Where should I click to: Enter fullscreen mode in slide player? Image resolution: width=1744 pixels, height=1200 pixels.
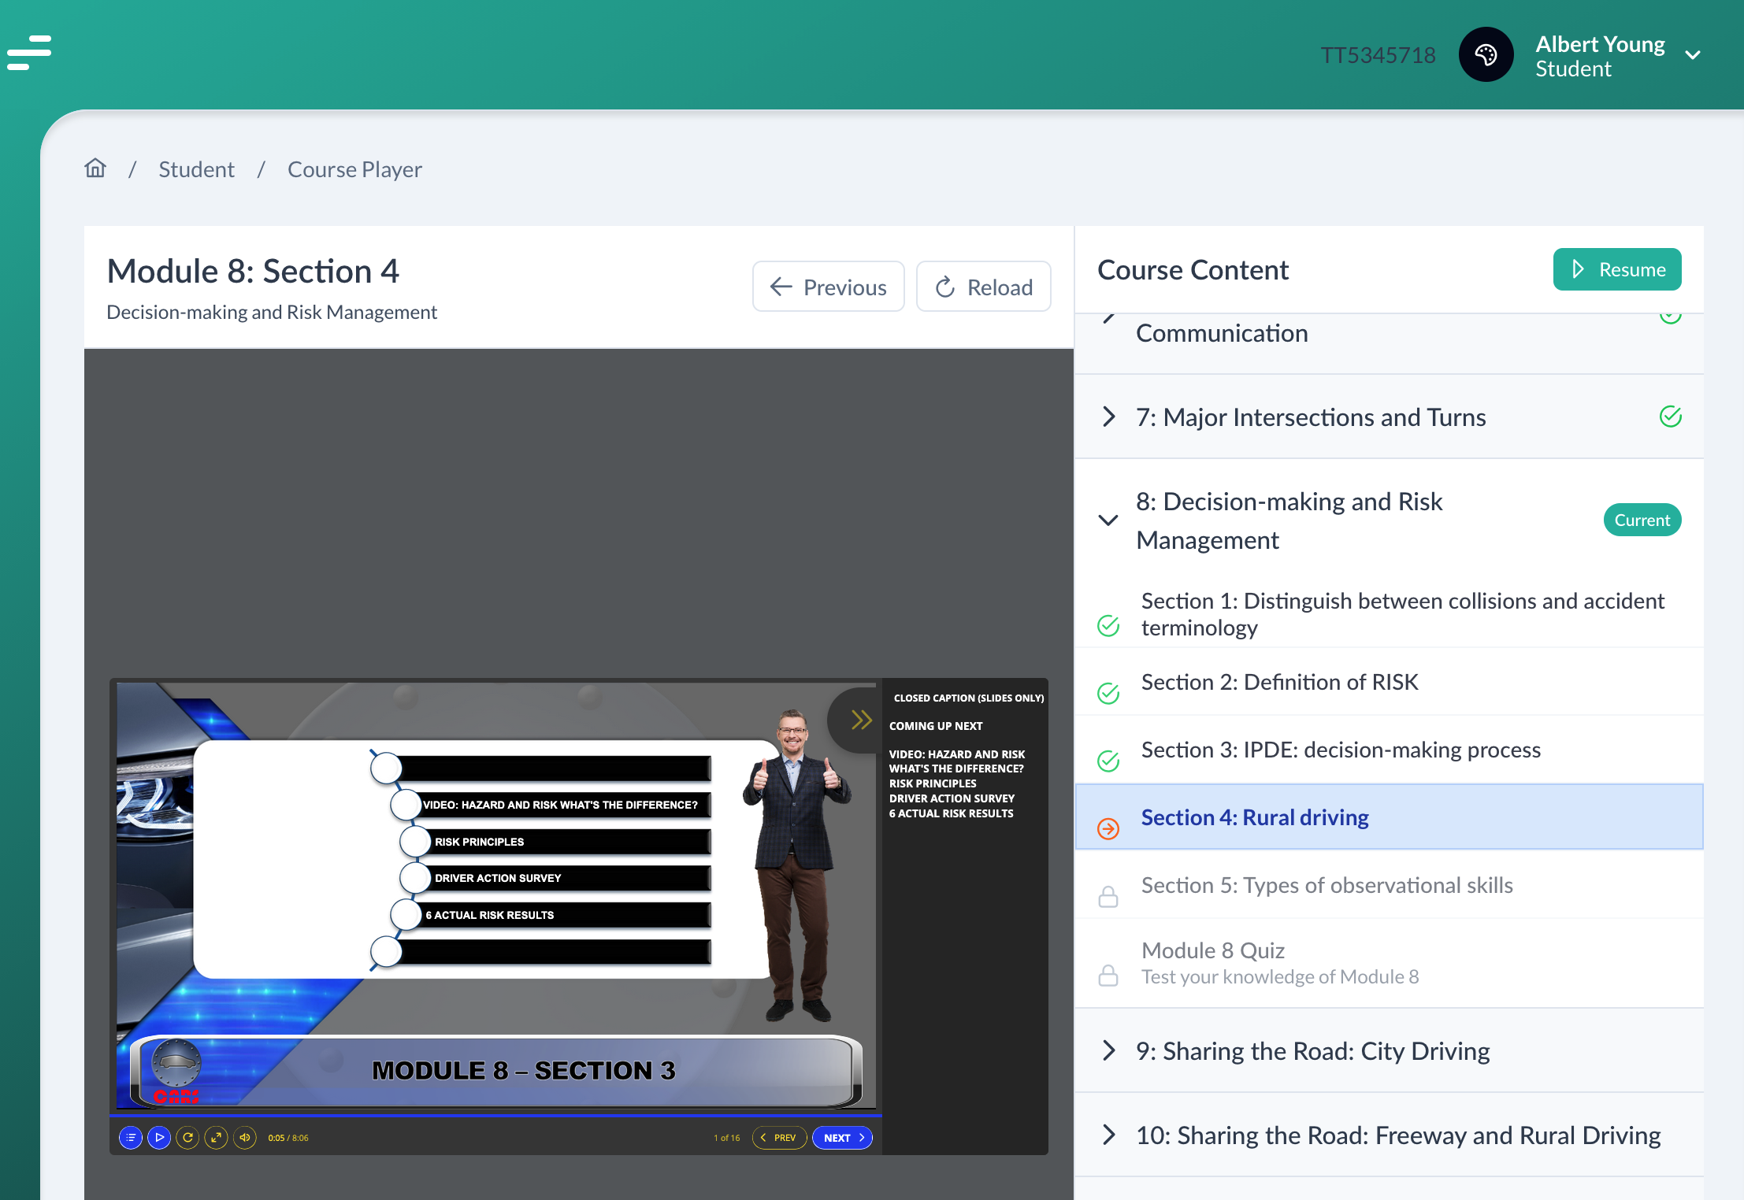click(x=216, y=1137)
